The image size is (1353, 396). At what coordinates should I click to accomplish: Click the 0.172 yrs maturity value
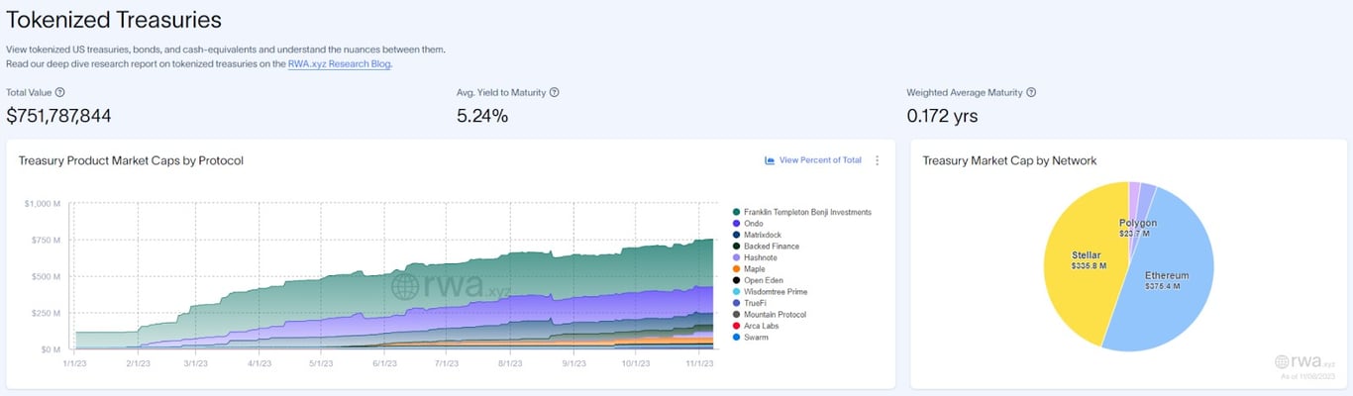coord(942,116)
